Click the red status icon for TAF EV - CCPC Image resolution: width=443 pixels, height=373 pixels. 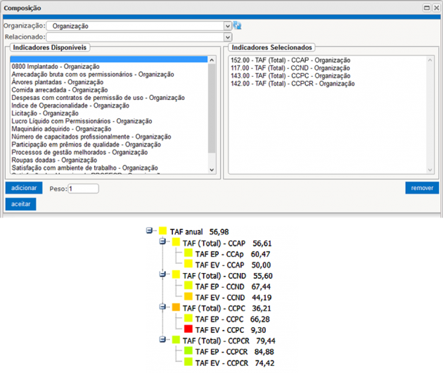(x=188, y=329)
